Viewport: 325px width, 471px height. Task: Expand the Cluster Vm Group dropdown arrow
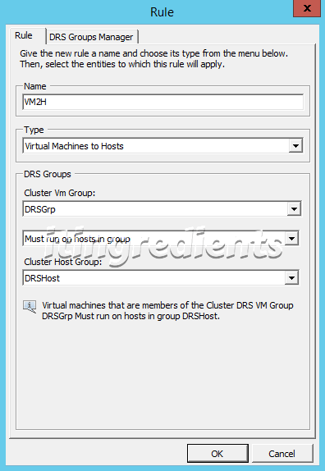tap(294, 208)
